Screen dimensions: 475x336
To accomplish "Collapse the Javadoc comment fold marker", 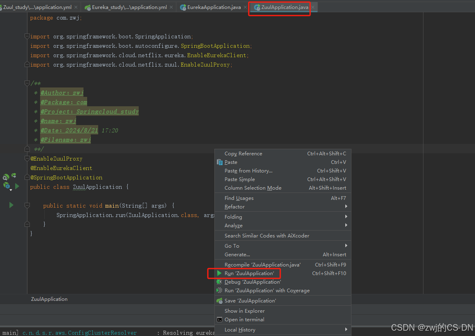I will point(27,83).
